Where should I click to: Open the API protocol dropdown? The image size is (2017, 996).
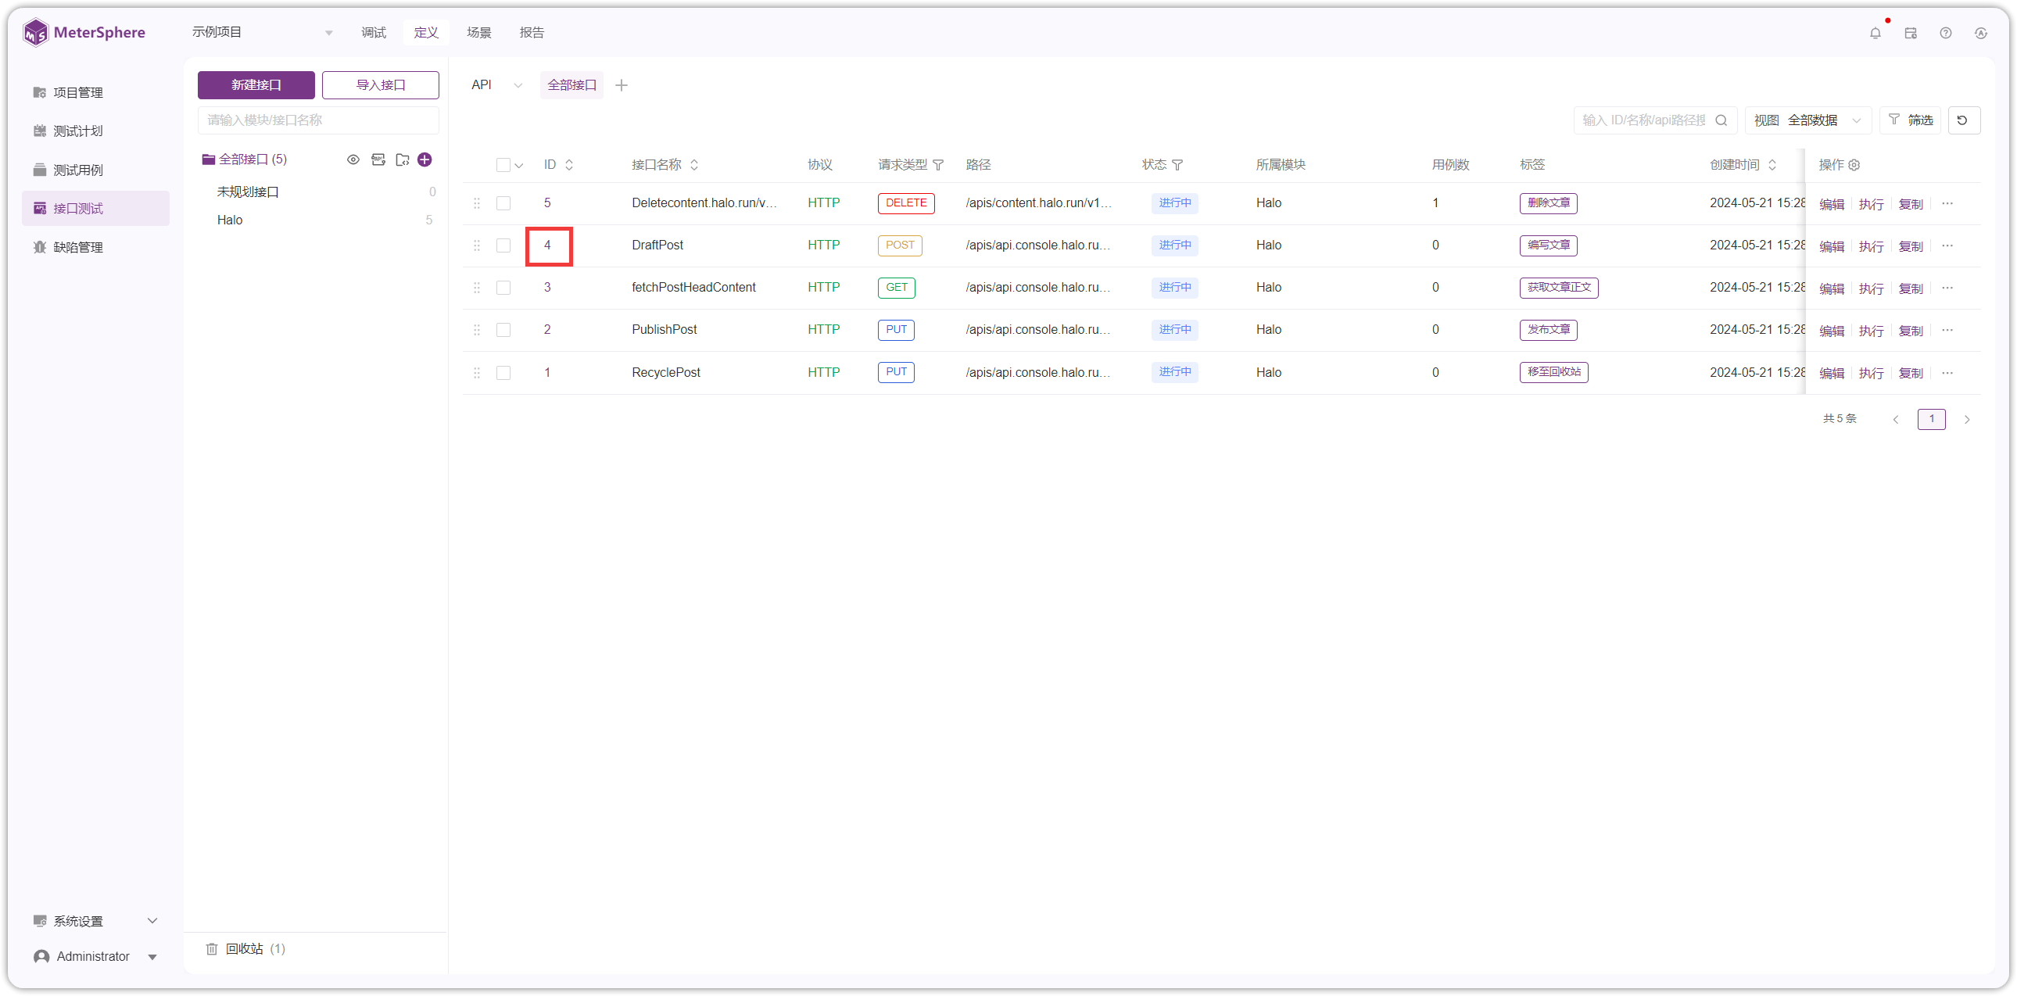coord(496,85)
